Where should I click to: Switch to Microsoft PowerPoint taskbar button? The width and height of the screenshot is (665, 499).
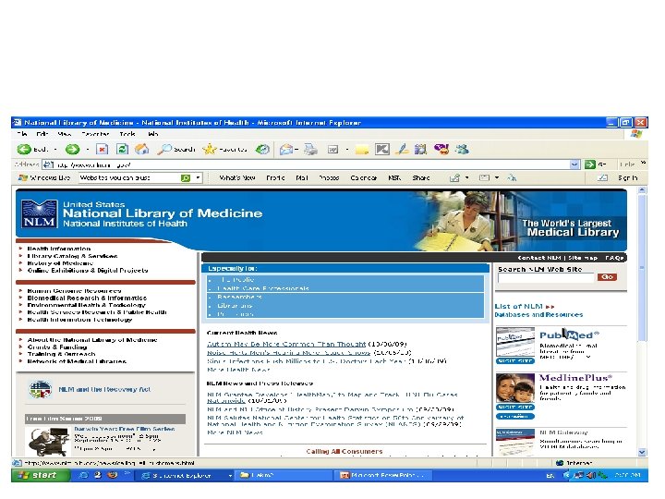[x=383, y=476]
